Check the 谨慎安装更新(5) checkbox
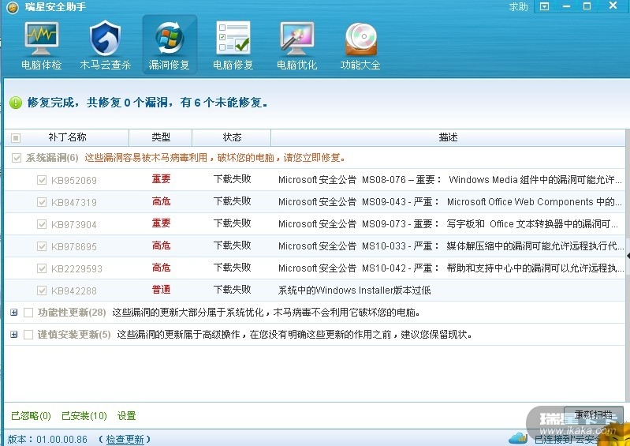Image resolution: width=630 pixels, height=446 pixels. point(28,335)
